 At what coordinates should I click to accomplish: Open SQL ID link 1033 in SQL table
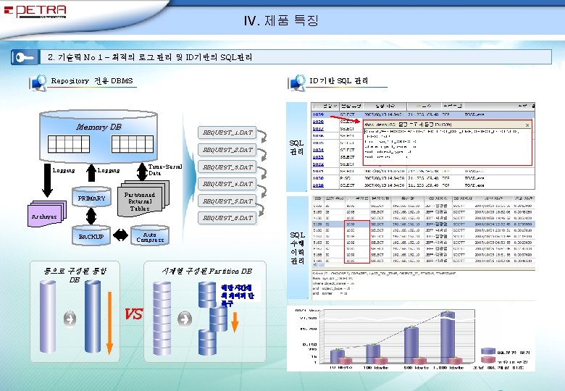point(318,157)
